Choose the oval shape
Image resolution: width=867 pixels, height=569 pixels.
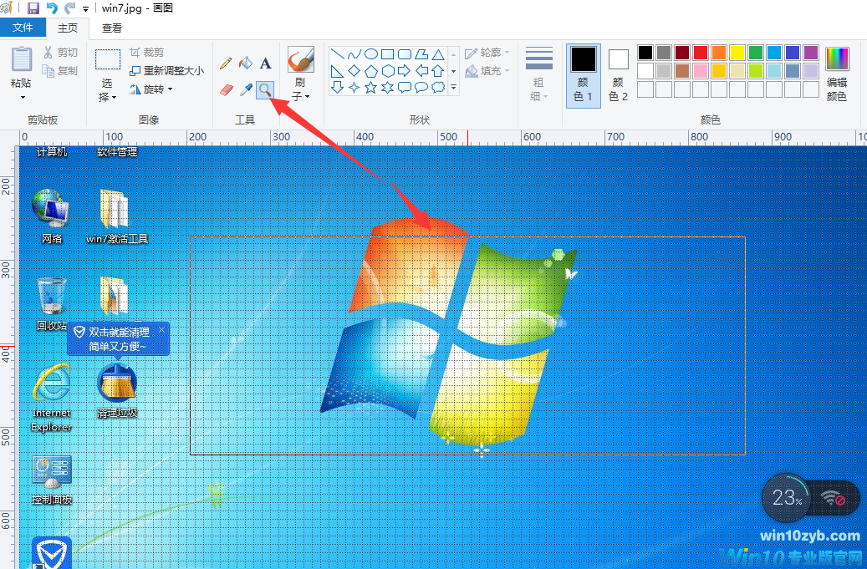point(371,54)
